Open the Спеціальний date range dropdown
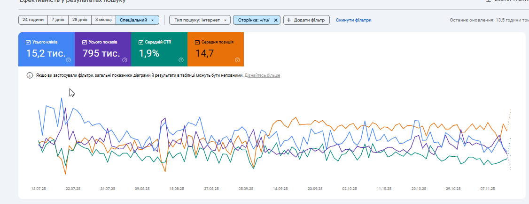Viewport: 529px width, 204px height. (137, 20)
